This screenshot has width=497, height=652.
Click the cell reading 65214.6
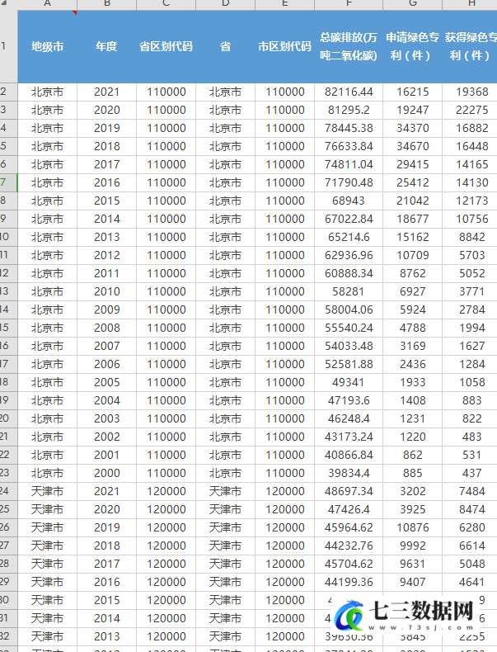click(x=349, y=237)
